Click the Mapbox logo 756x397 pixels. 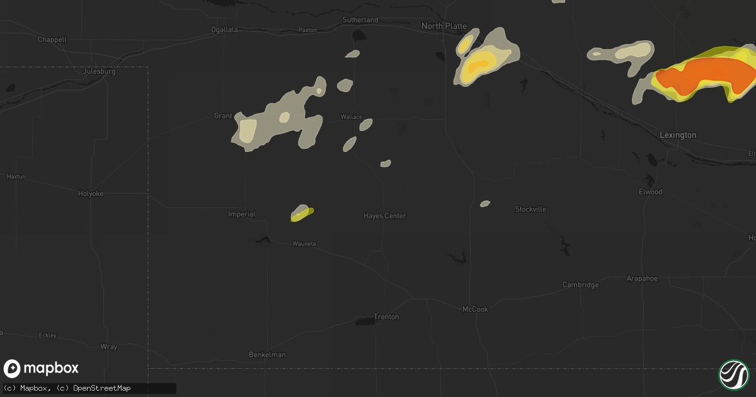[42, 369]
